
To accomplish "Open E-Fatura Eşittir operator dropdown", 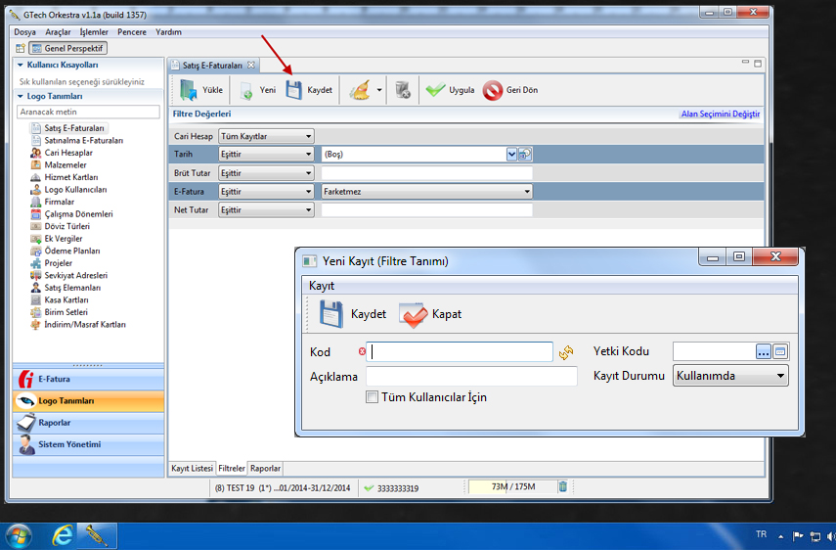I will pyautogui.click(x=266, y=192).
